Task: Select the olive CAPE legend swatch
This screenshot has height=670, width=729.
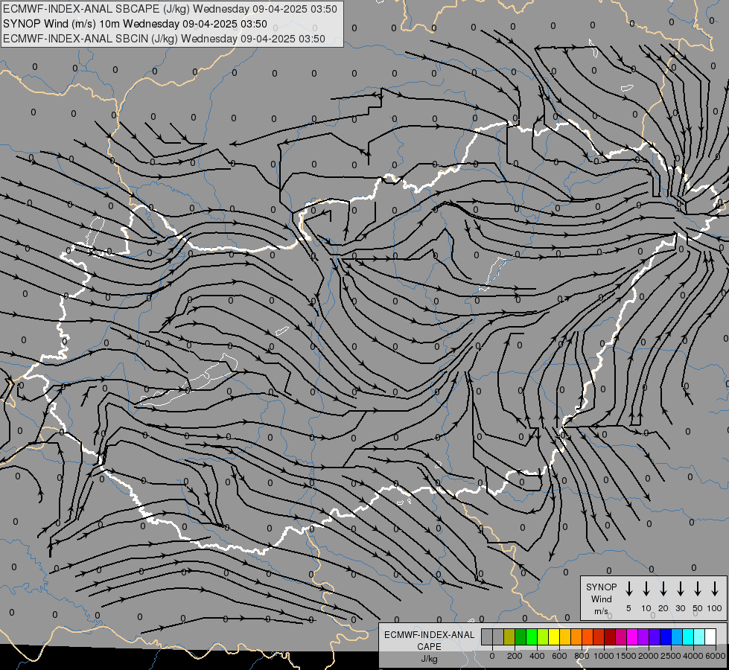Action: point(509,636)
